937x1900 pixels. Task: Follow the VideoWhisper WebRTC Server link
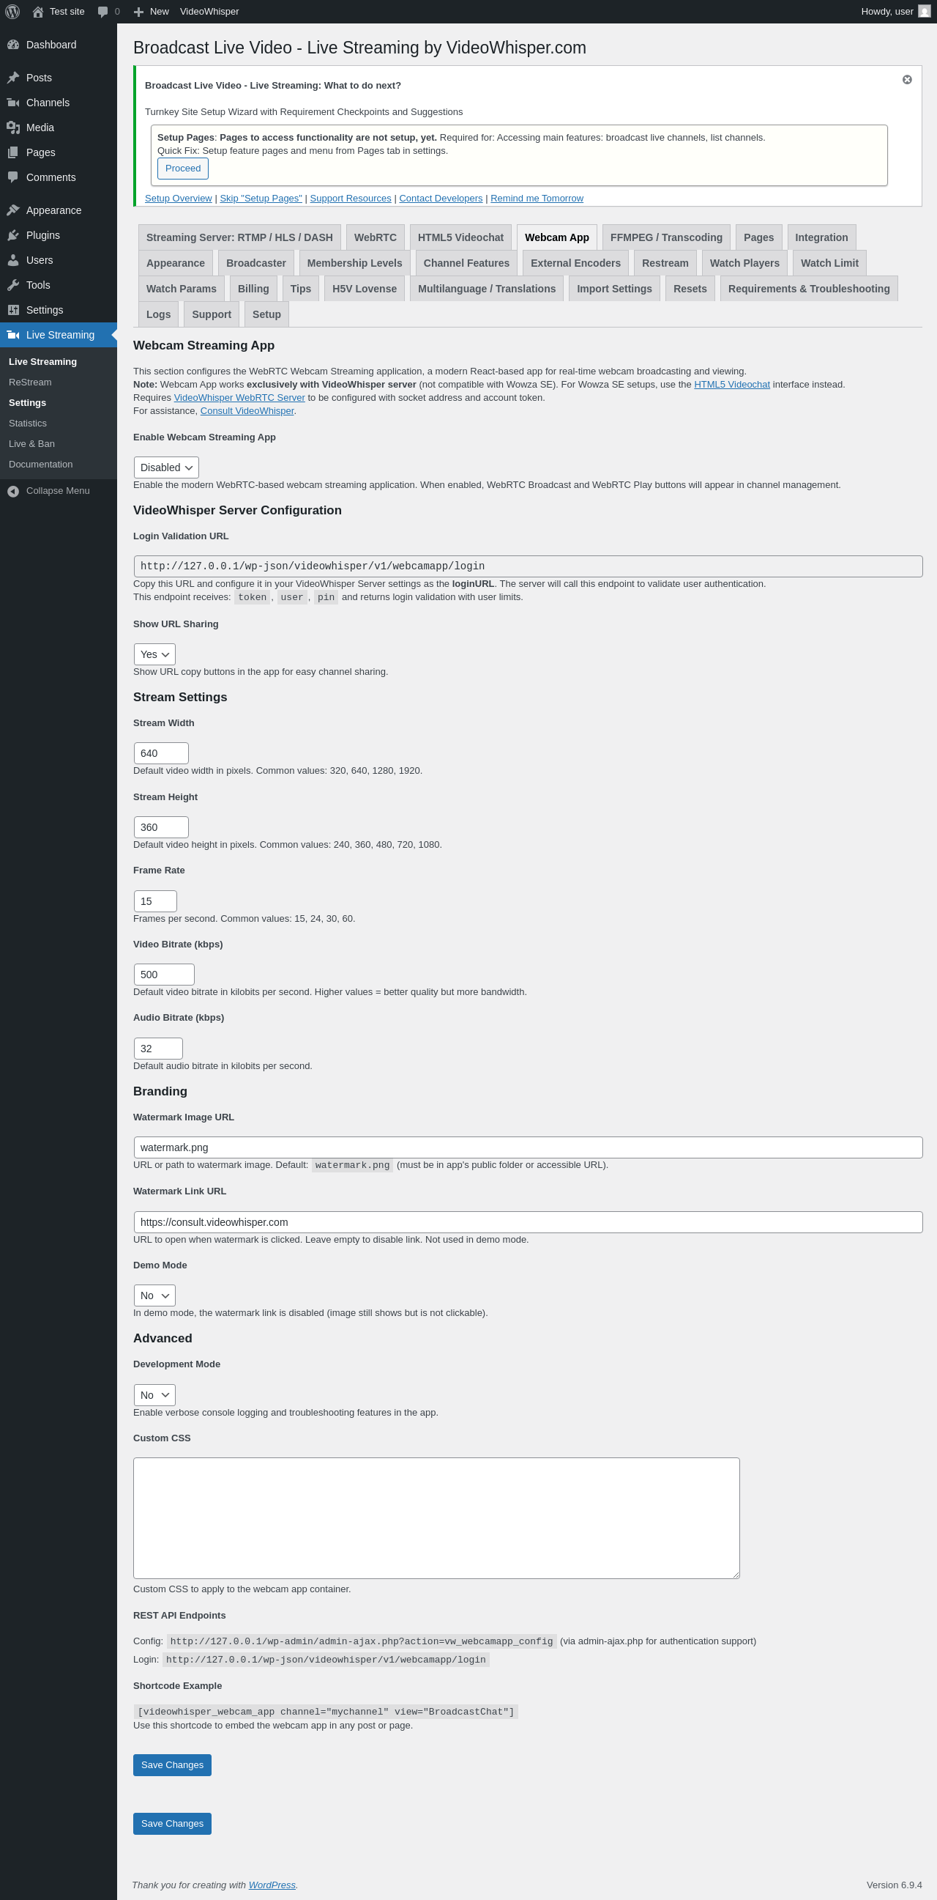(x=239, y=398)
